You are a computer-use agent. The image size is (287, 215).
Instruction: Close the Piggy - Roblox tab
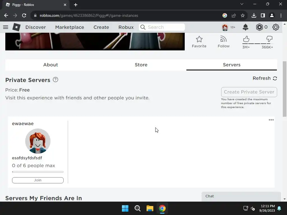65,5
